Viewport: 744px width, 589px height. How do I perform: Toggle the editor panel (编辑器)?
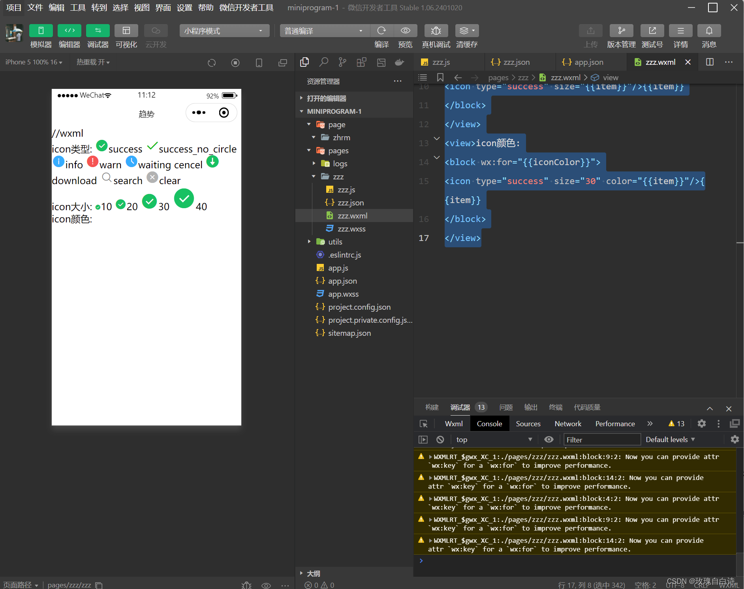(69, 31)
